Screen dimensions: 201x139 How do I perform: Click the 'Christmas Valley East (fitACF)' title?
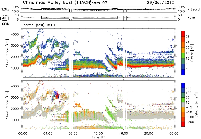(57, 2)
